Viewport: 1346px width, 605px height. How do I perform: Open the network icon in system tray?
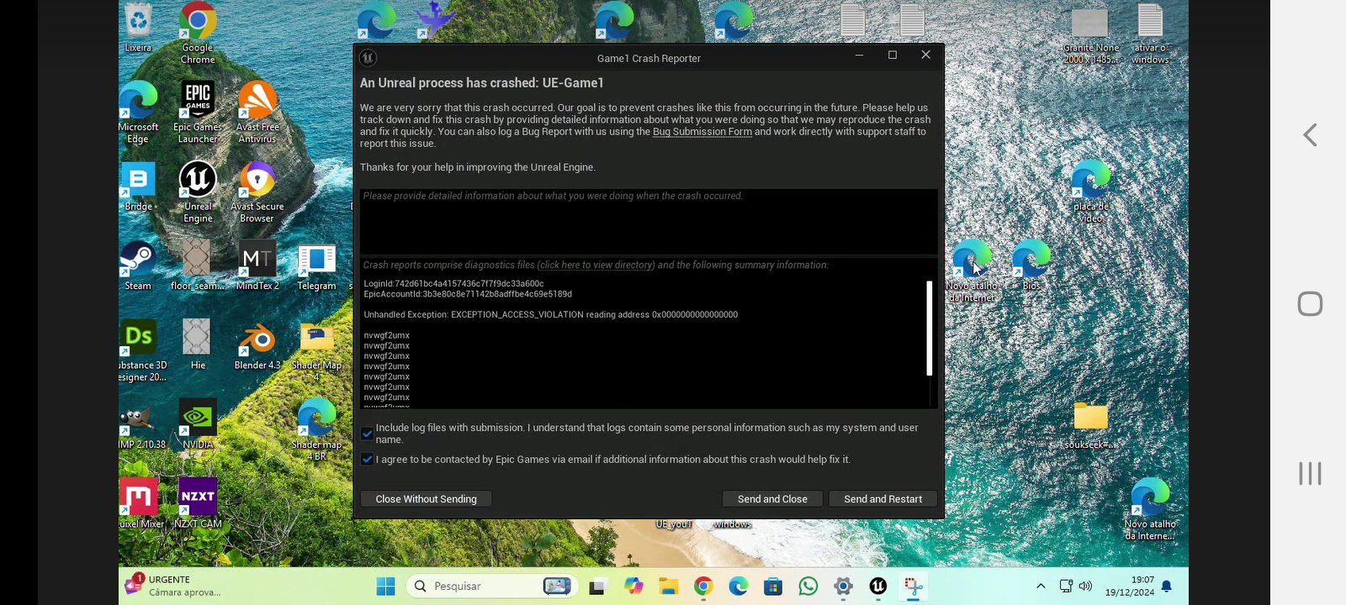coord(1066,587)
